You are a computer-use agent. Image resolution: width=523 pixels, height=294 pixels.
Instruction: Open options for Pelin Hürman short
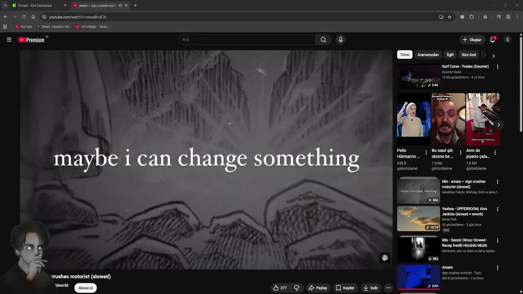[x=426, y=152]
